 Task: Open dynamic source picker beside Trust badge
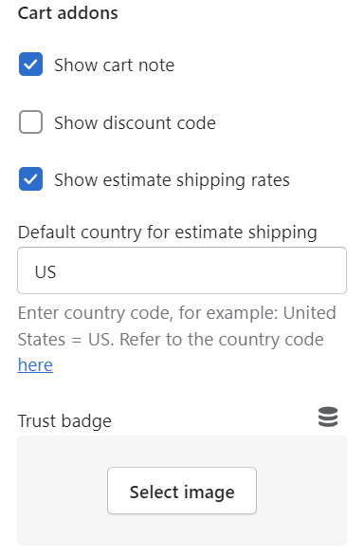(328, 417)
